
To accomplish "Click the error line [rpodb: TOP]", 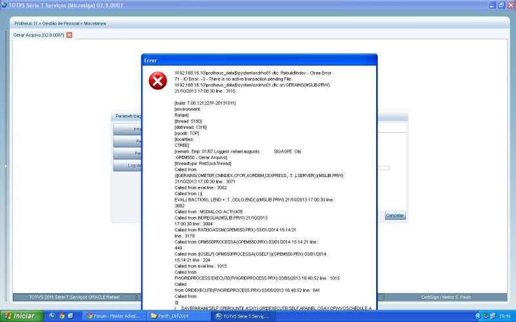I will coord(186,133).
